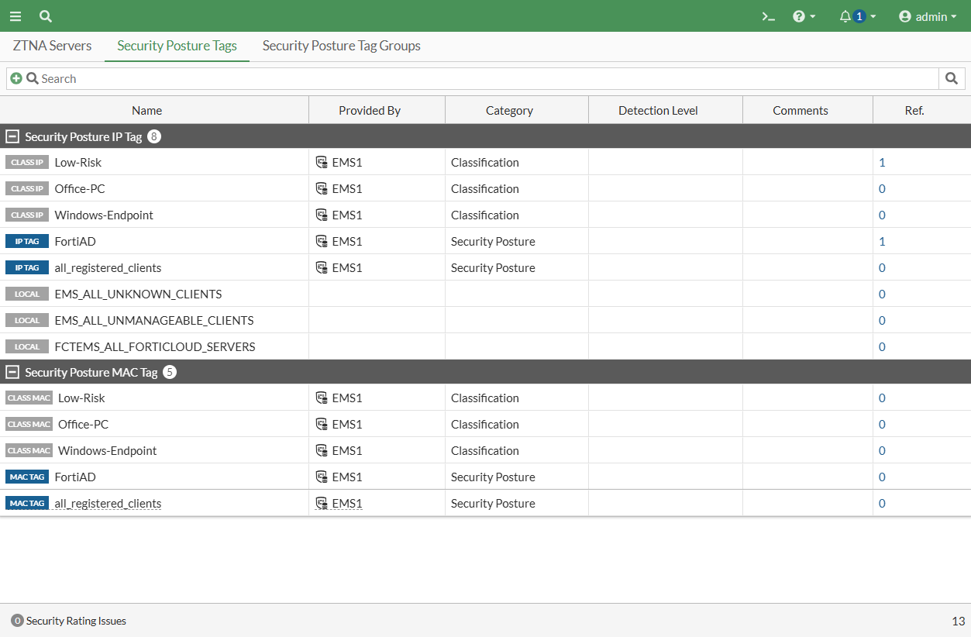
Task: Open the admin user dropdown
Action: click(927, 16)
